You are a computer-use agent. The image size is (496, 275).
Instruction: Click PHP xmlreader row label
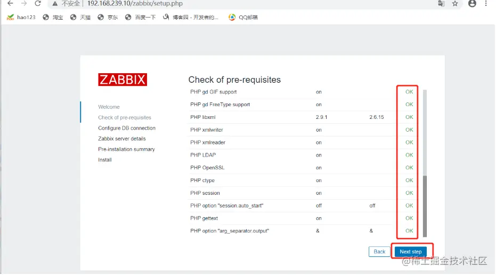click(x=208, y=142)
